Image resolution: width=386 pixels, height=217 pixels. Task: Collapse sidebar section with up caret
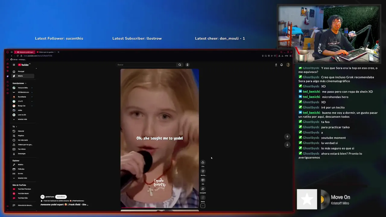coord(36,69)
